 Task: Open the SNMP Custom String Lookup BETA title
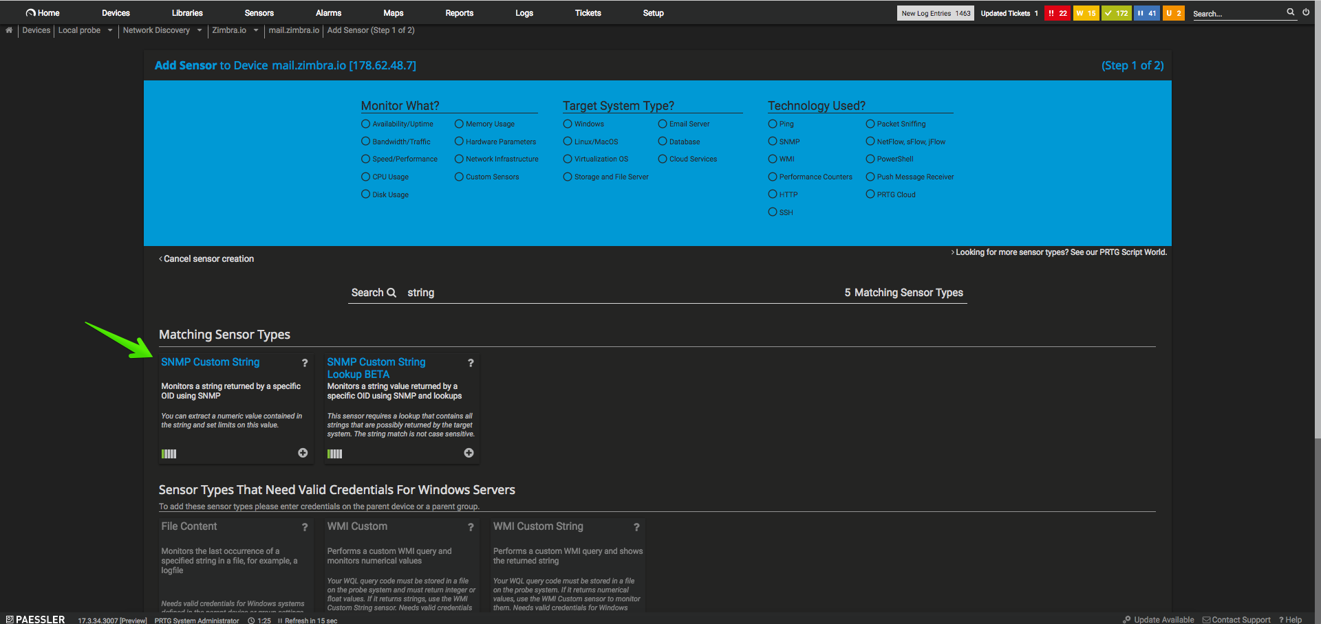(x=376, y=368)
